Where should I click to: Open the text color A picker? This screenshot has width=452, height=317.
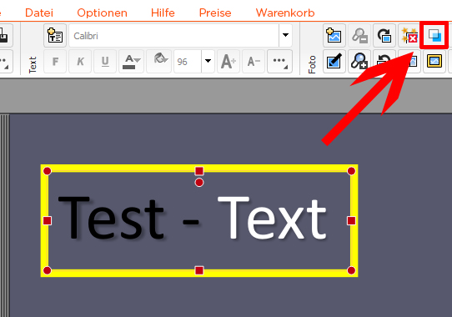click(131, 61)
